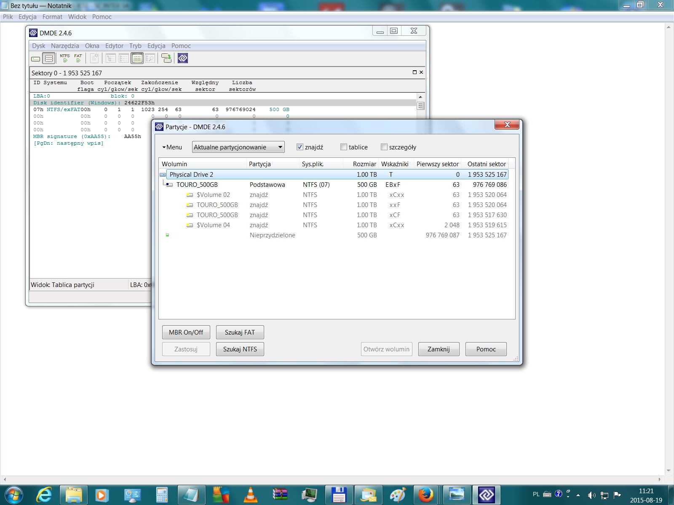Screen dimensions: 674x505
Task: Open the Narzędzia menu in DMDE
Action: point(65,46)
